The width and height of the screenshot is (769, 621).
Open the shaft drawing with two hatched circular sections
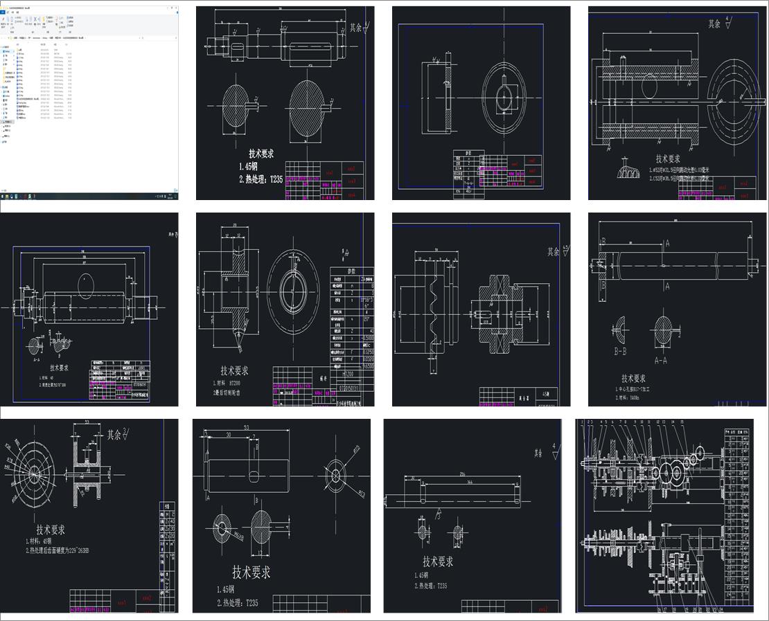coord(285,103)
